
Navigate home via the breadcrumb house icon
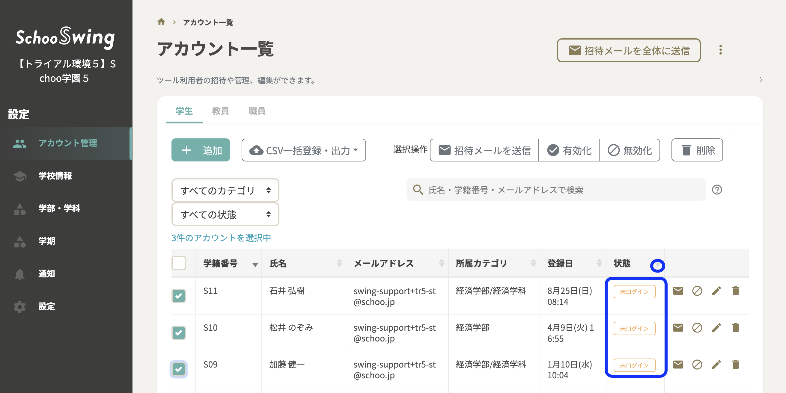pyautogui.click(x=161, y=21)
